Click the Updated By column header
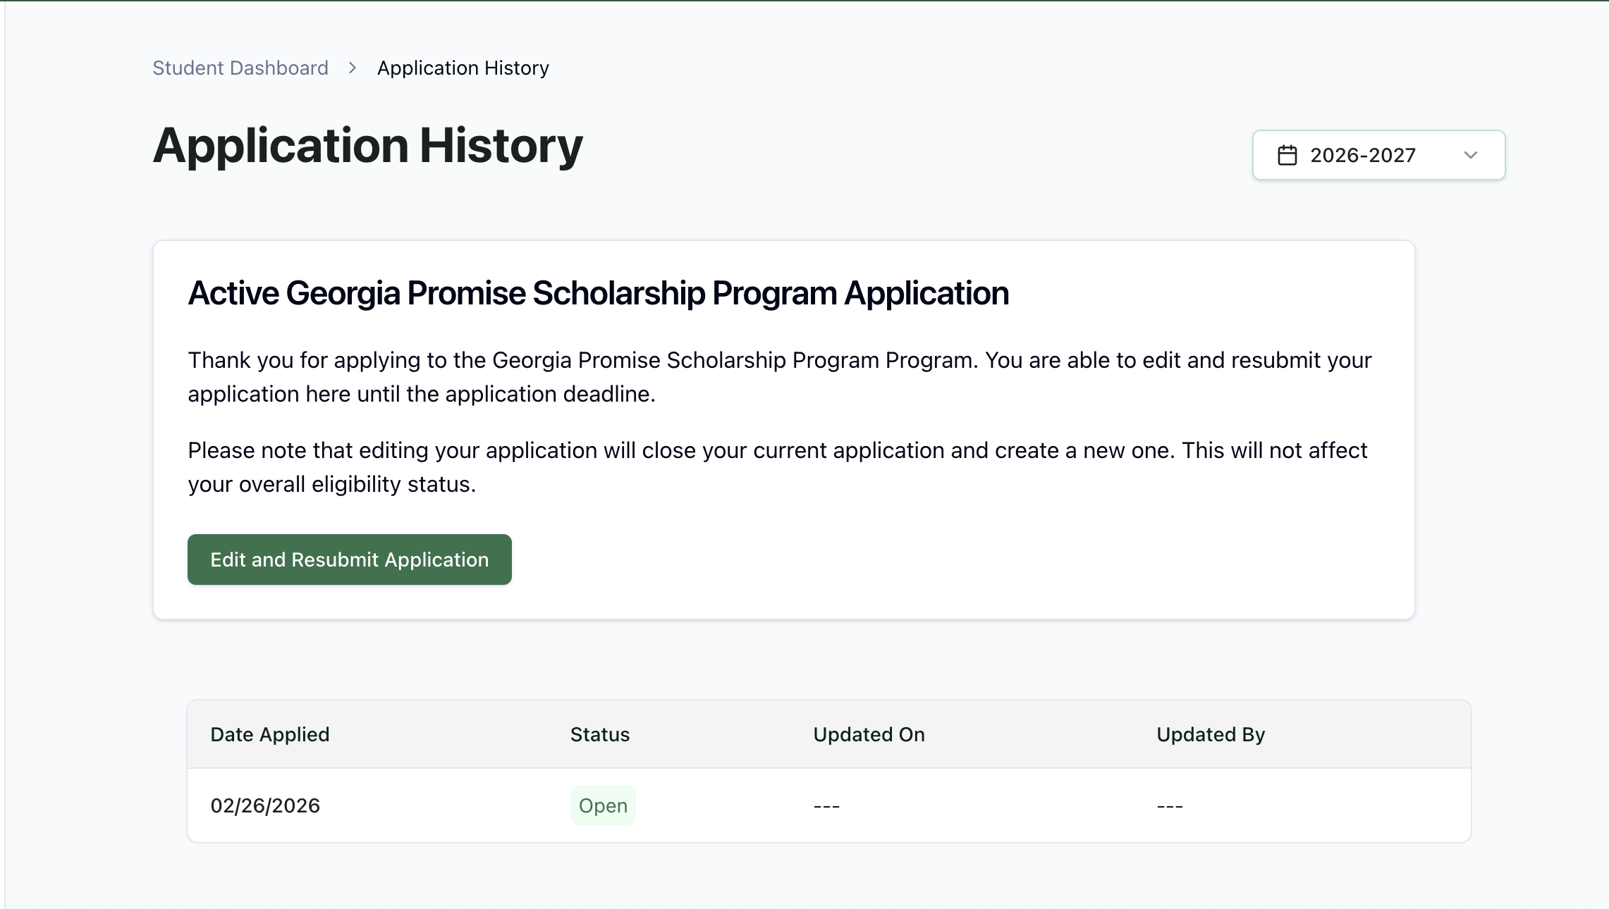The image size is (1609, 909). pos(1211,734)
